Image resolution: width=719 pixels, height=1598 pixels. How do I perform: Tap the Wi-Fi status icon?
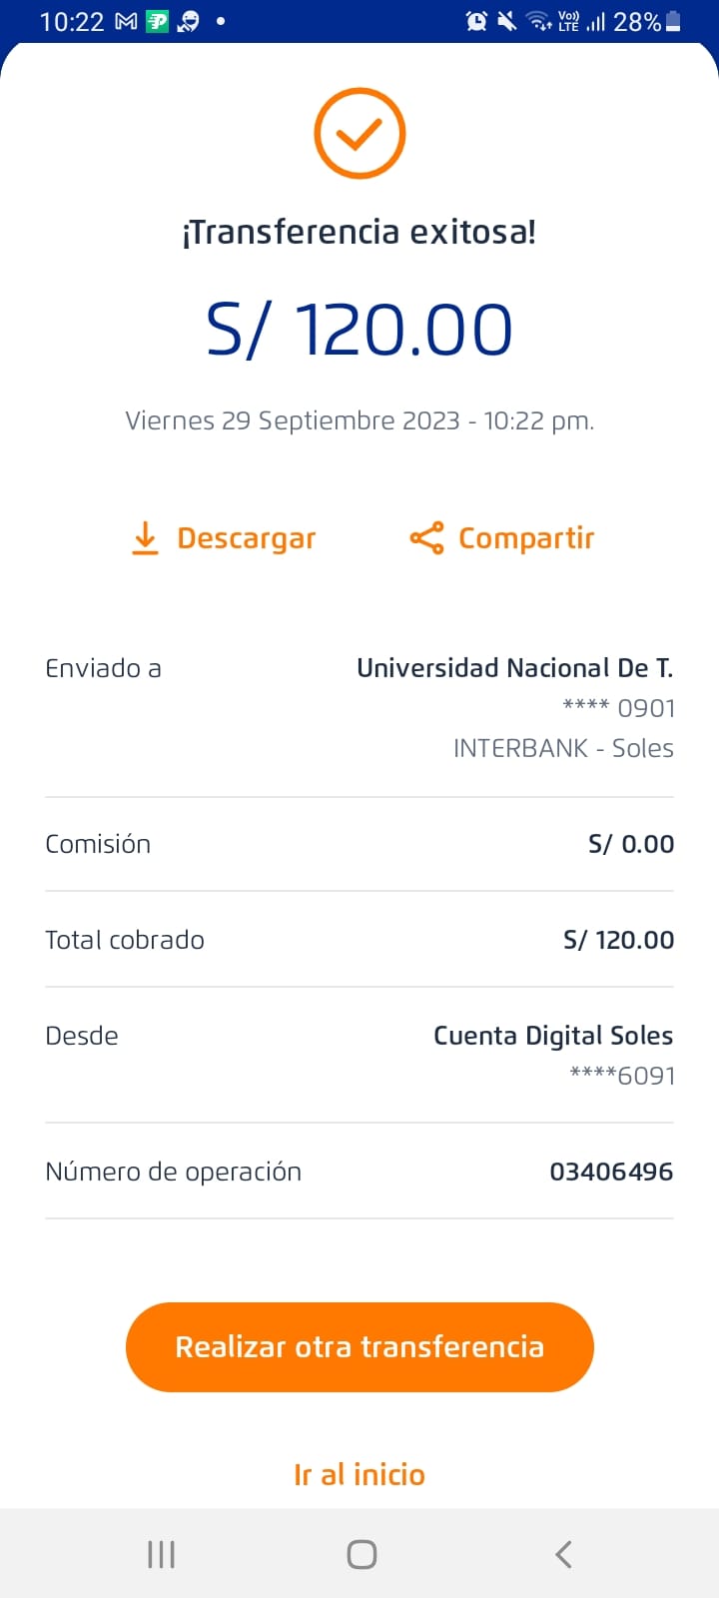click(539, 21)
